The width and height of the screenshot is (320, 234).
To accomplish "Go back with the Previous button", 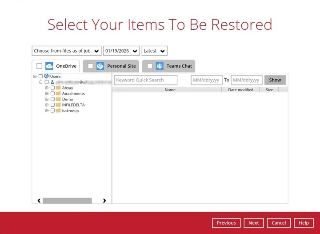I will point(226,223).
